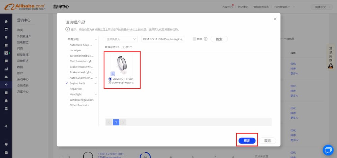Screen dimensions: 337x158
Task: Select the OEM NO 1110B435 radio button
Action: click(110, 79)
